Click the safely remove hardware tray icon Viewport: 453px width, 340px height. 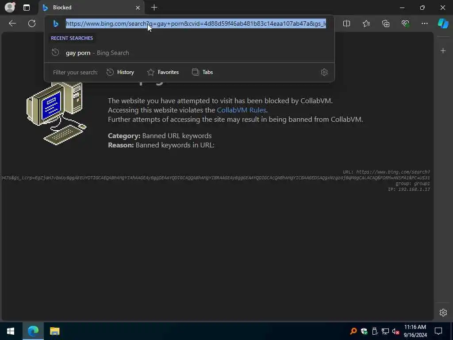pos(375,331)
